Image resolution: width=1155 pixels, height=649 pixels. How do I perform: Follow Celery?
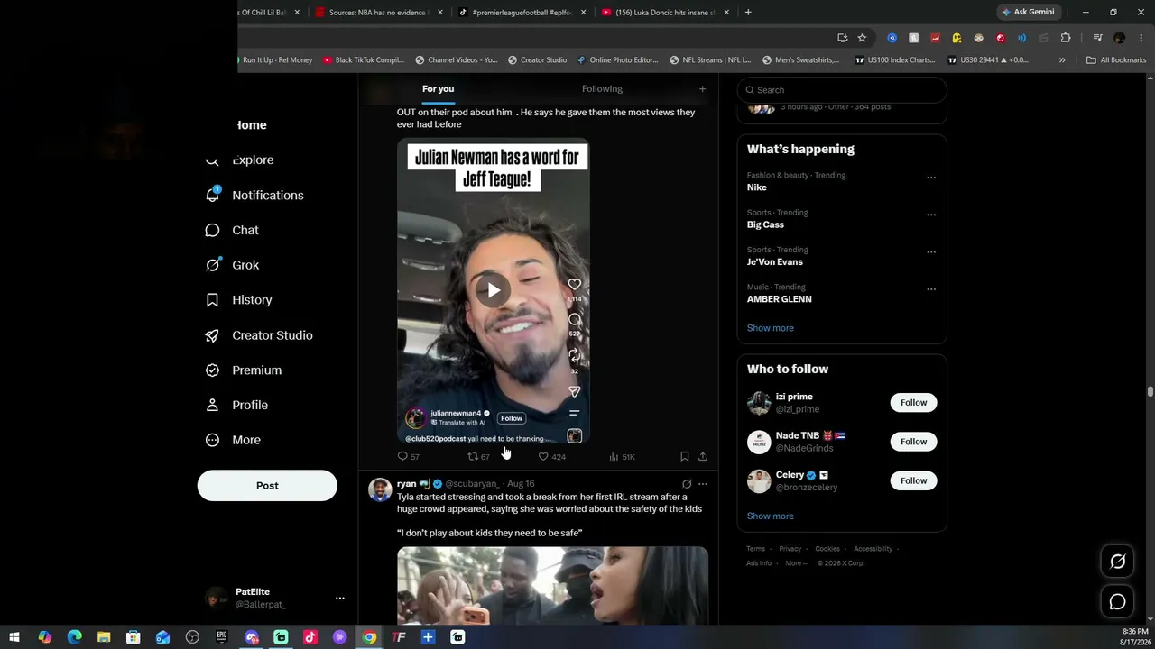(x=913, y=481)
